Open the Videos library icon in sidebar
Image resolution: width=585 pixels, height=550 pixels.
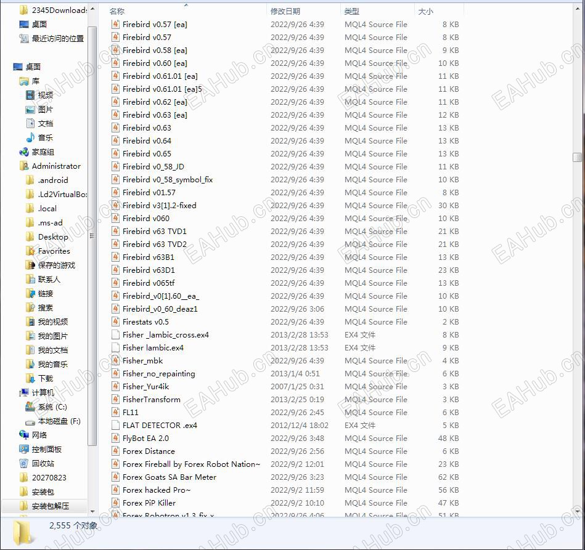click(30, 95)
